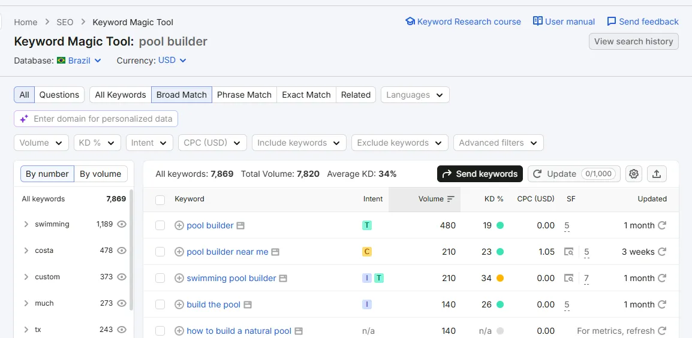The height and width of the screenshot is (338, 692).
Task: Open Include keywords dropdown
Action: click(x=299, y=143)
